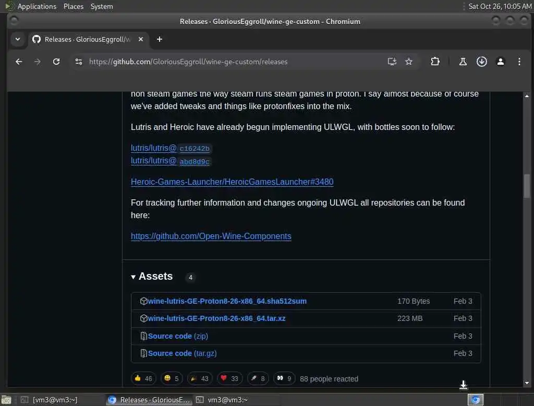Click scrollbar down arrow
This screenshot has height=406, width=534.
pos(527,383)
